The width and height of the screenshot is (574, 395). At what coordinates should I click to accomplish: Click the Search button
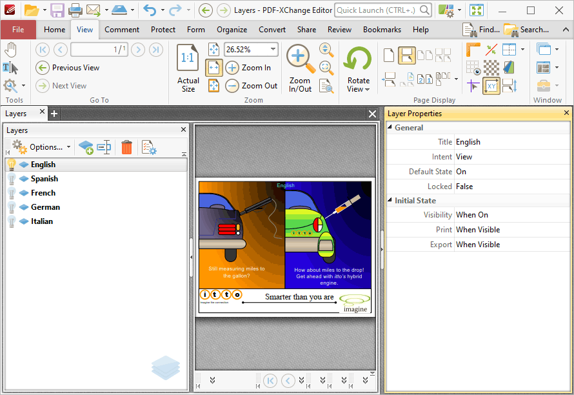pos(526,30)
